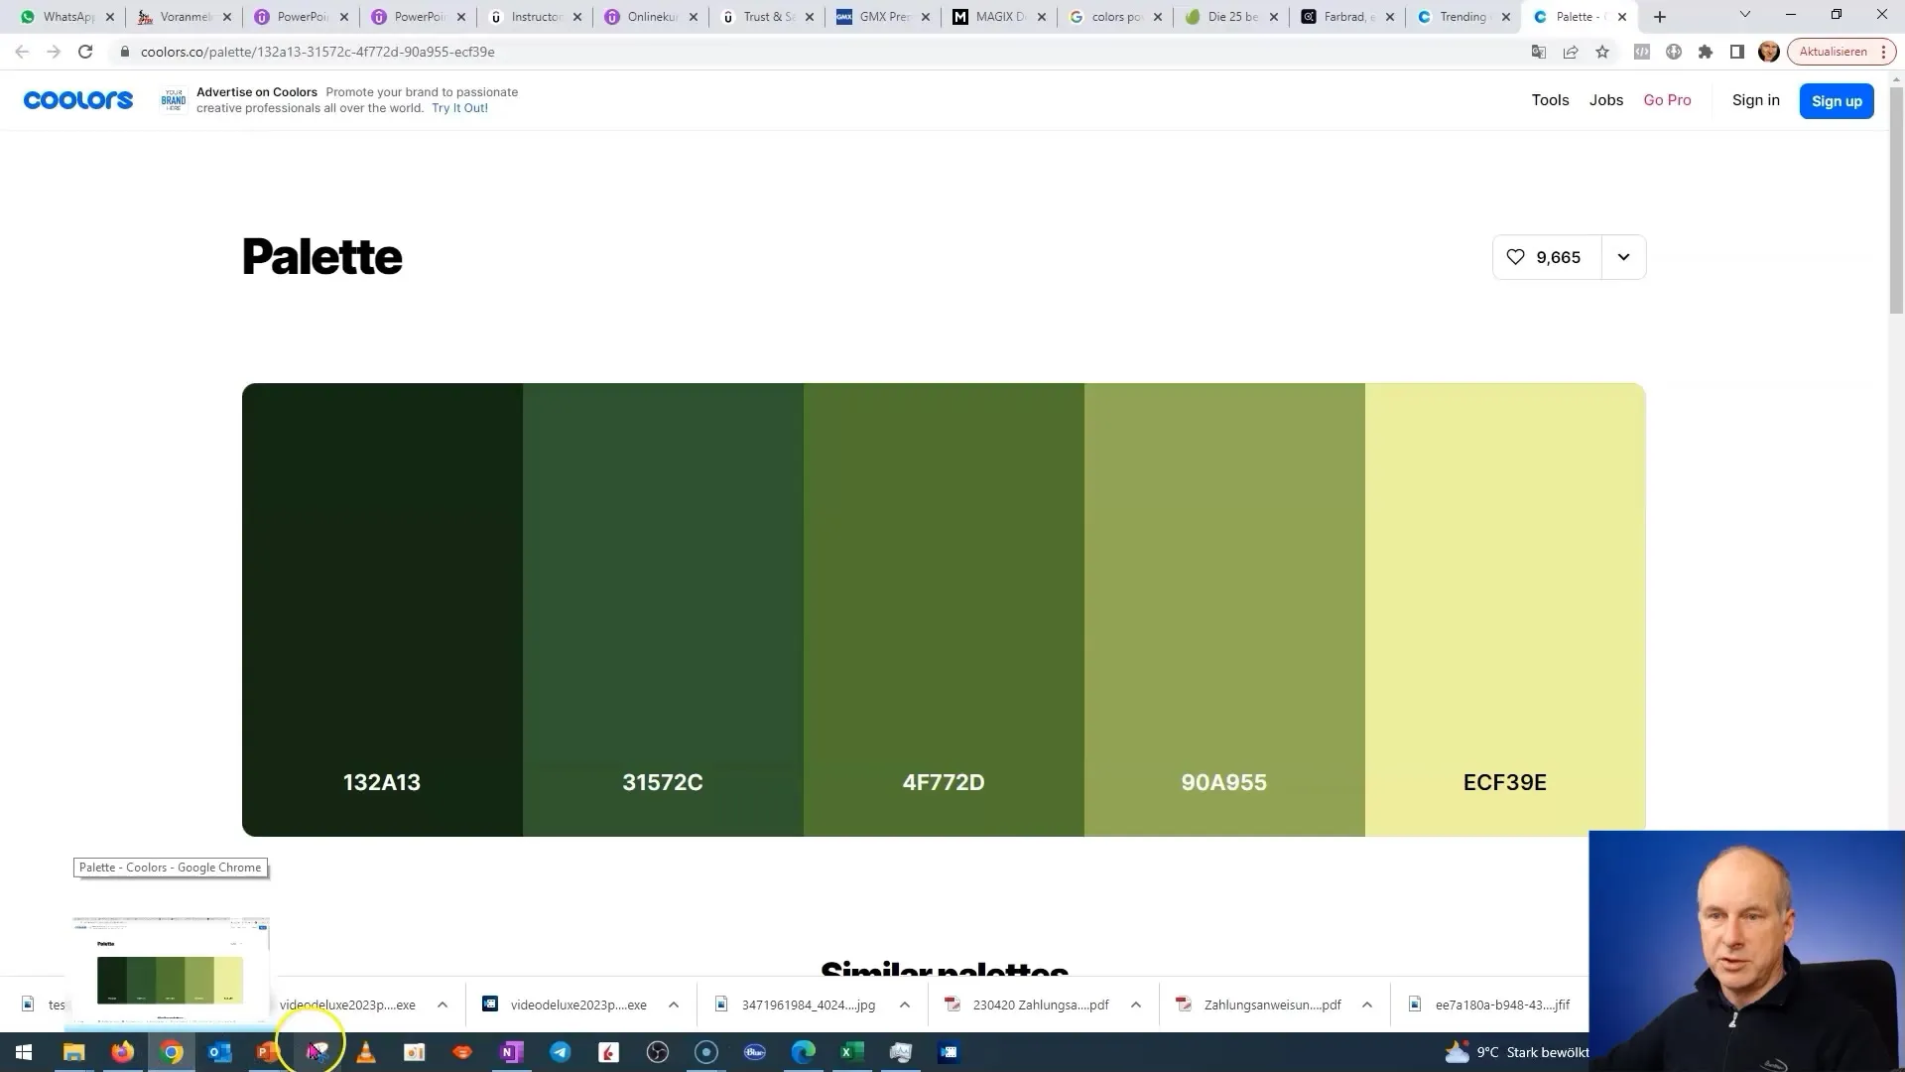Image resolution: width=1905 pixels, height=1072 pixels.
Task: Go forward with the browser forward arrow
Action: [x=54, y=52]
